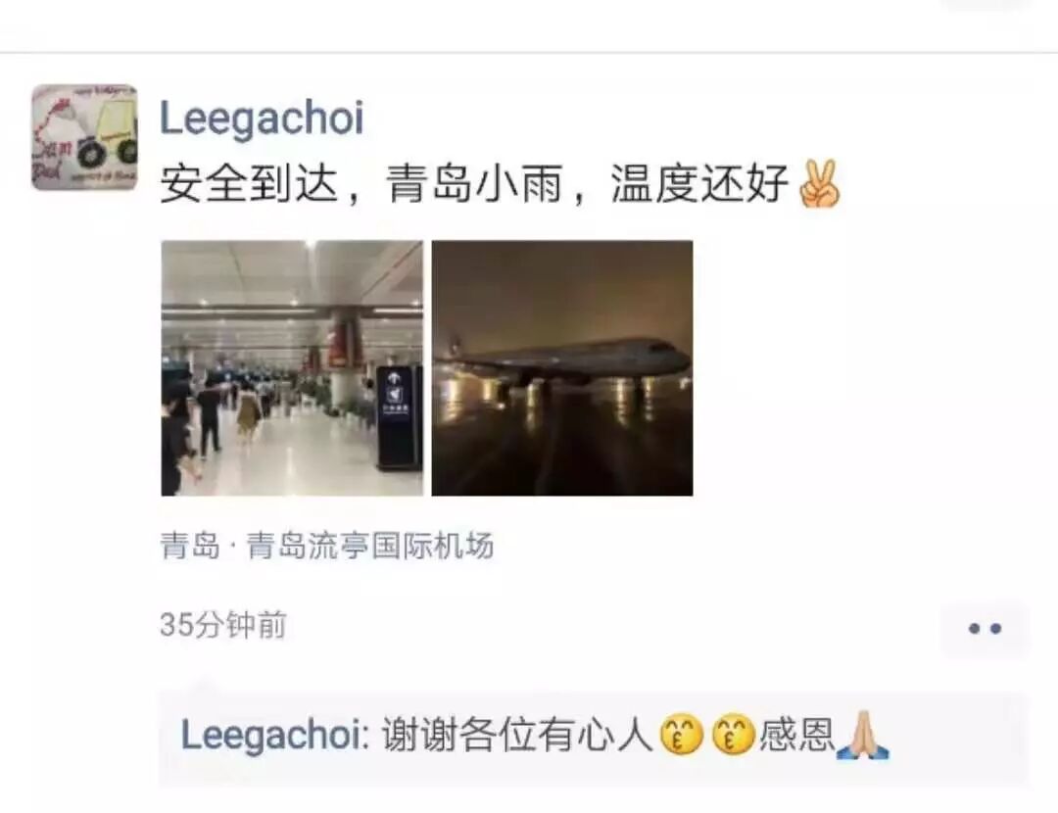Viewport: 1058px width, 813px height.
Task: Tap the 35分钟前 timestamp
Action: pyautogui.click(x=223, y=625)
